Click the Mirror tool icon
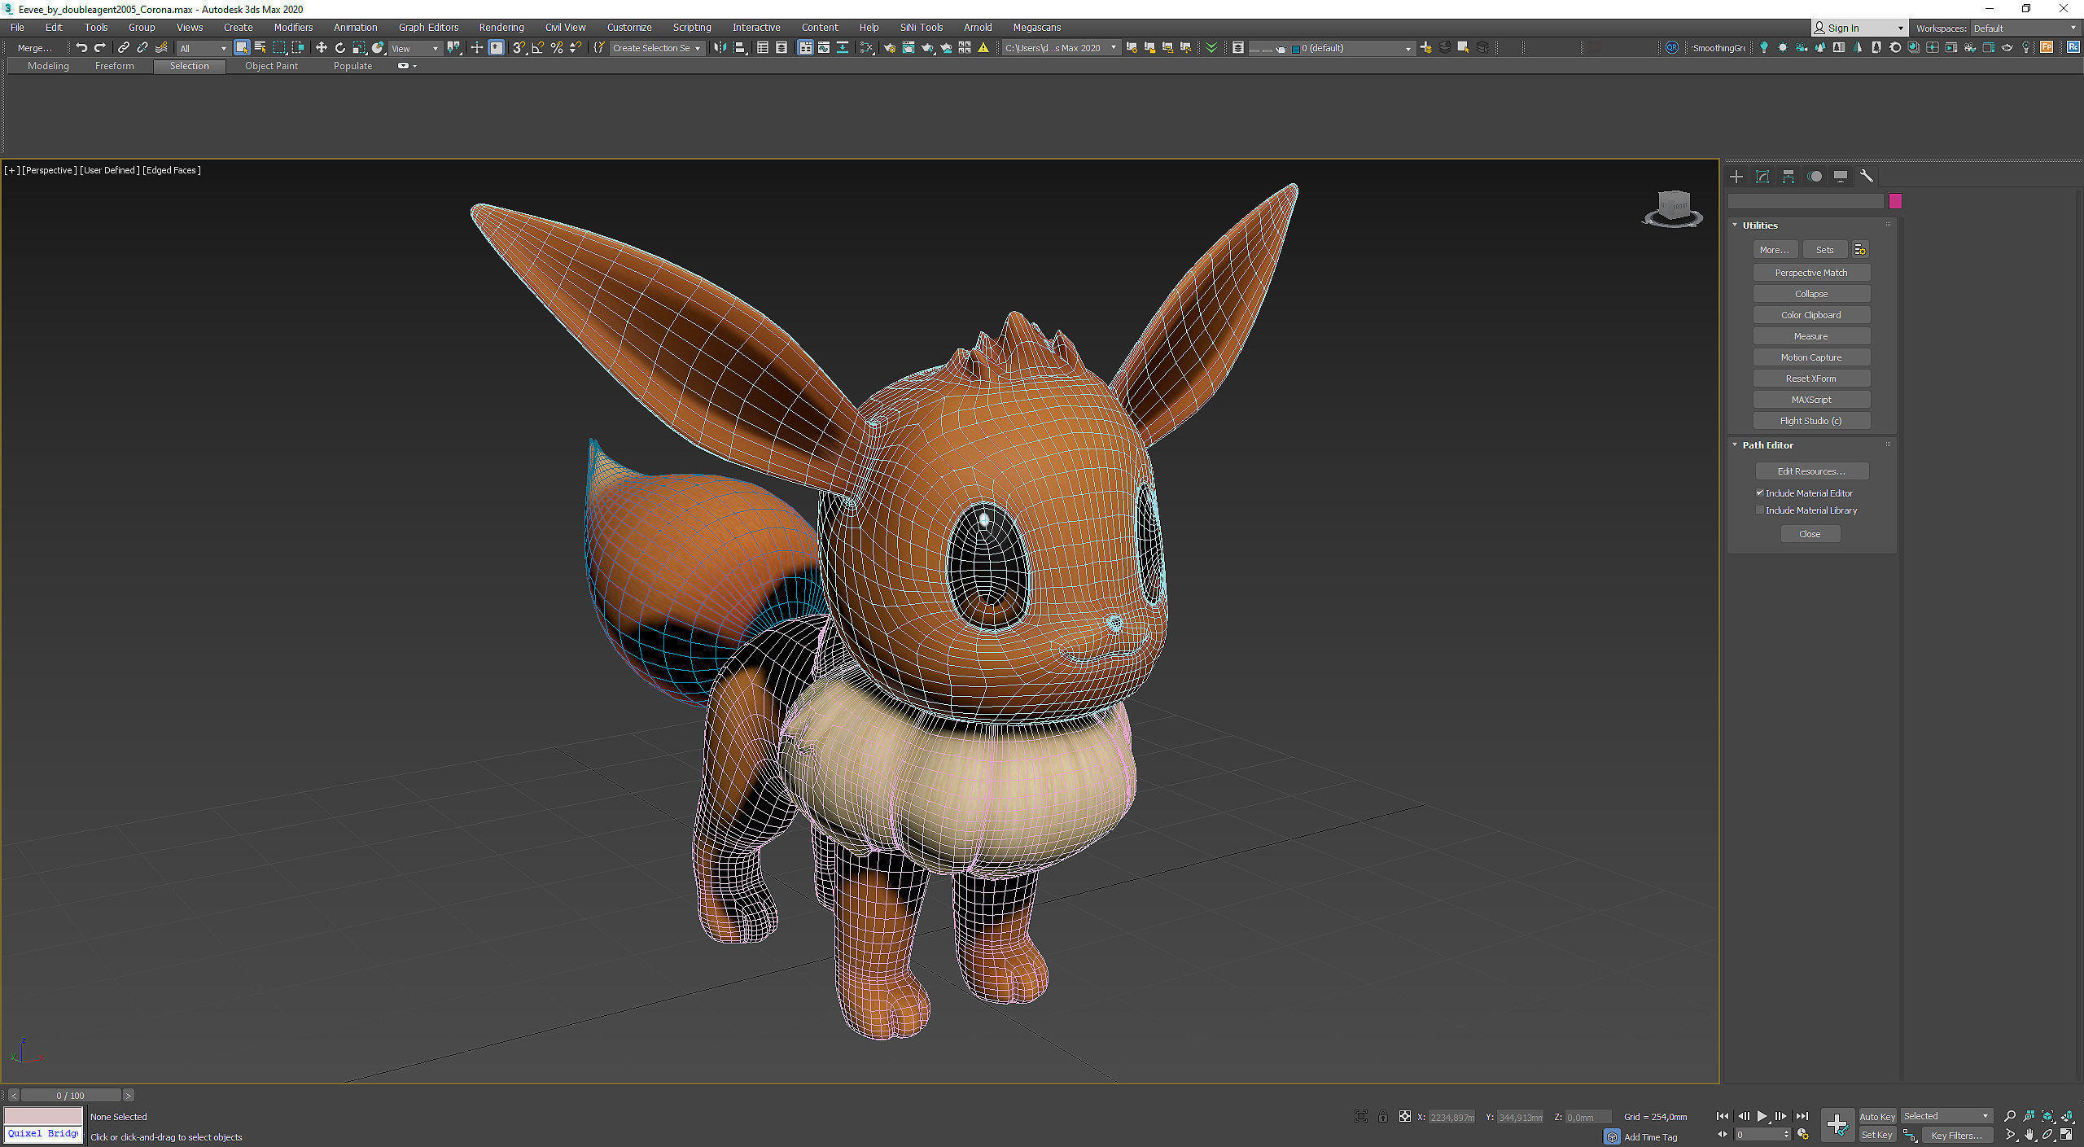Image resolution: width=2084 pixels, height=1147 pixels. (720, 48)
